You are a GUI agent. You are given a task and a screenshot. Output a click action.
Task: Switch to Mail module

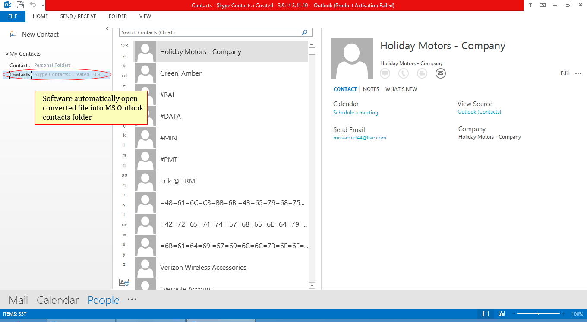tap(19, 300)
